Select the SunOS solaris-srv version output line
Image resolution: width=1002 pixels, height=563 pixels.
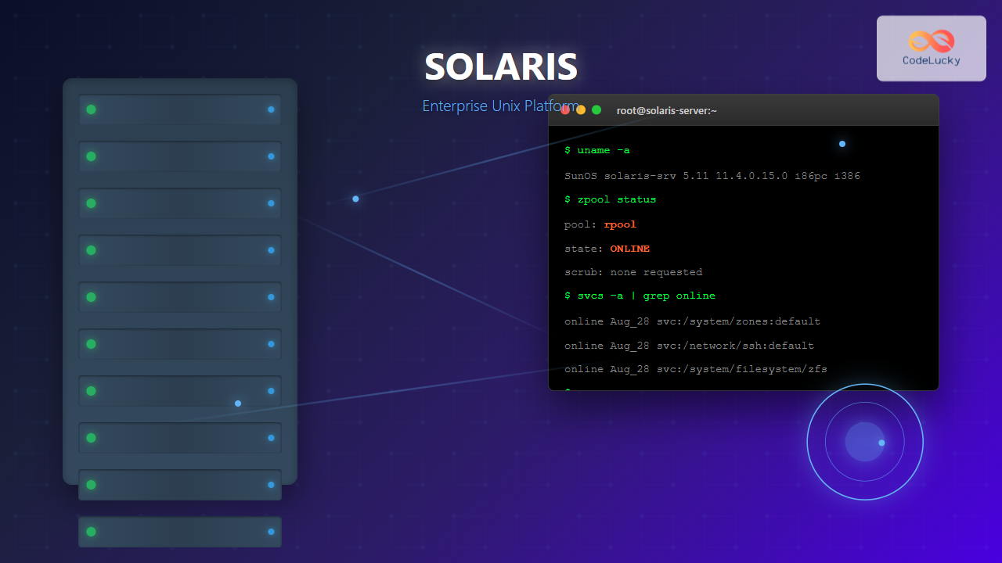click(x=712, y=176)
